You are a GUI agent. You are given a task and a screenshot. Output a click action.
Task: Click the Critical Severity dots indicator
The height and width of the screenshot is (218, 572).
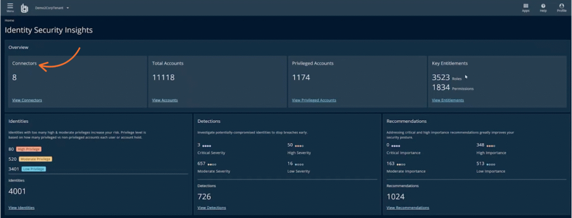click(207, 146)
